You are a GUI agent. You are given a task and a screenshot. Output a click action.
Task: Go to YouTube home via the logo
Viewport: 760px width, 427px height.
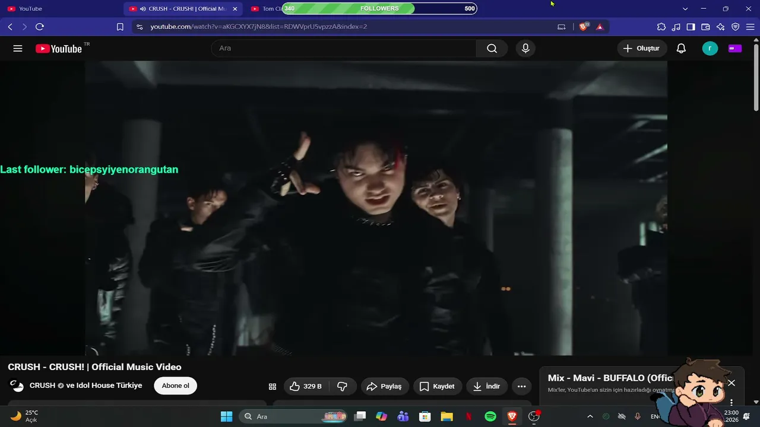pos(58,49)
